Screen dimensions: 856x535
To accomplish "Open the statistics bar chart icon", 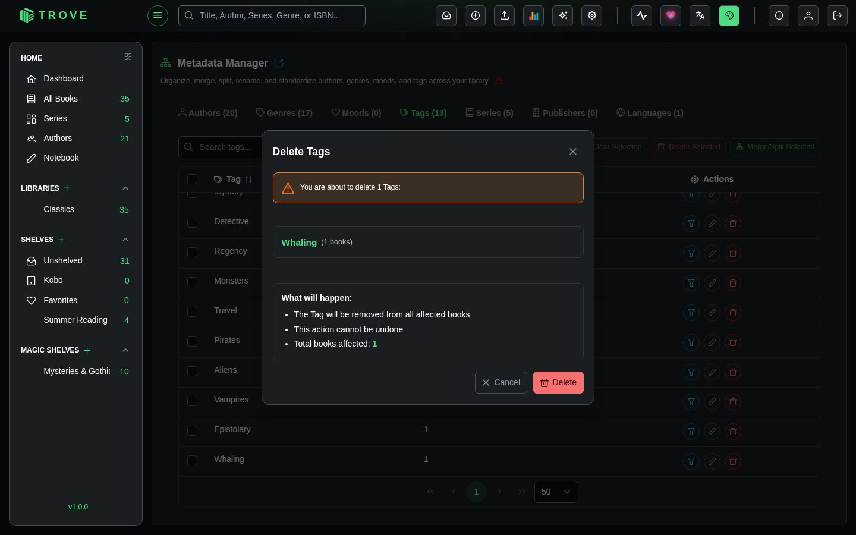I will coord(534,15).
